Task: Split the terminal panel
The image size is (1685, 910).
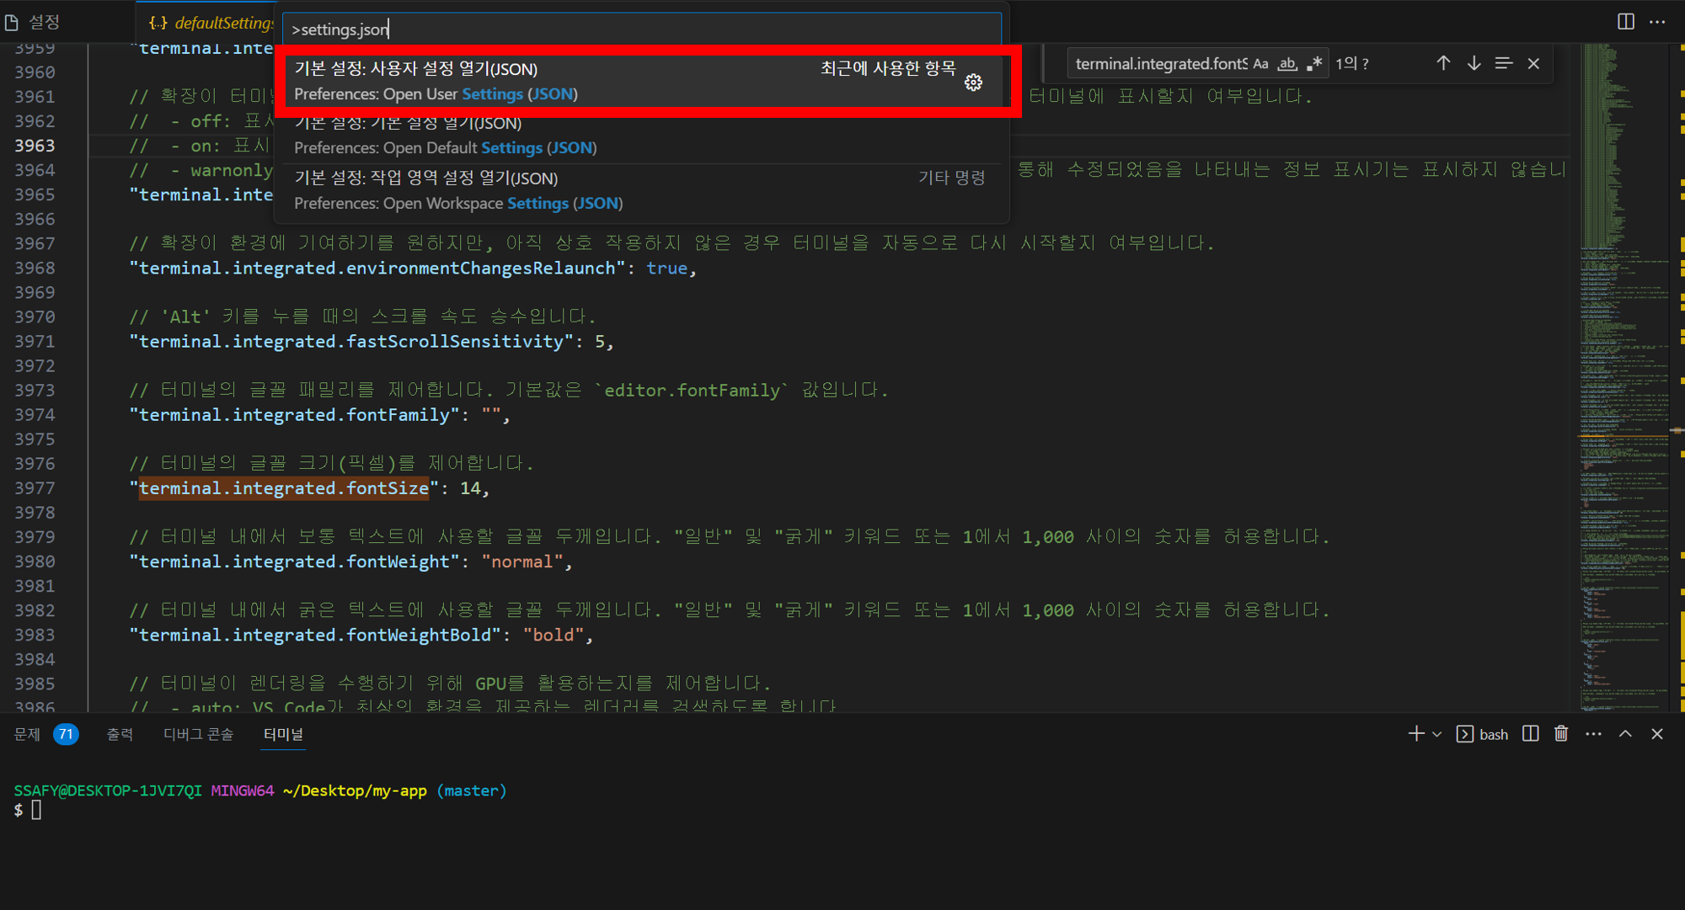Action: click(1531, 733)
